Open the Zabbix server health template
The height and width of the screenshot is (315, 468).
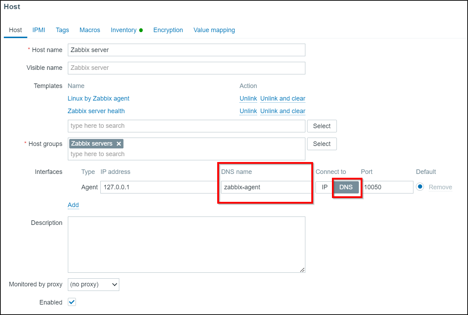coord(96,111)
